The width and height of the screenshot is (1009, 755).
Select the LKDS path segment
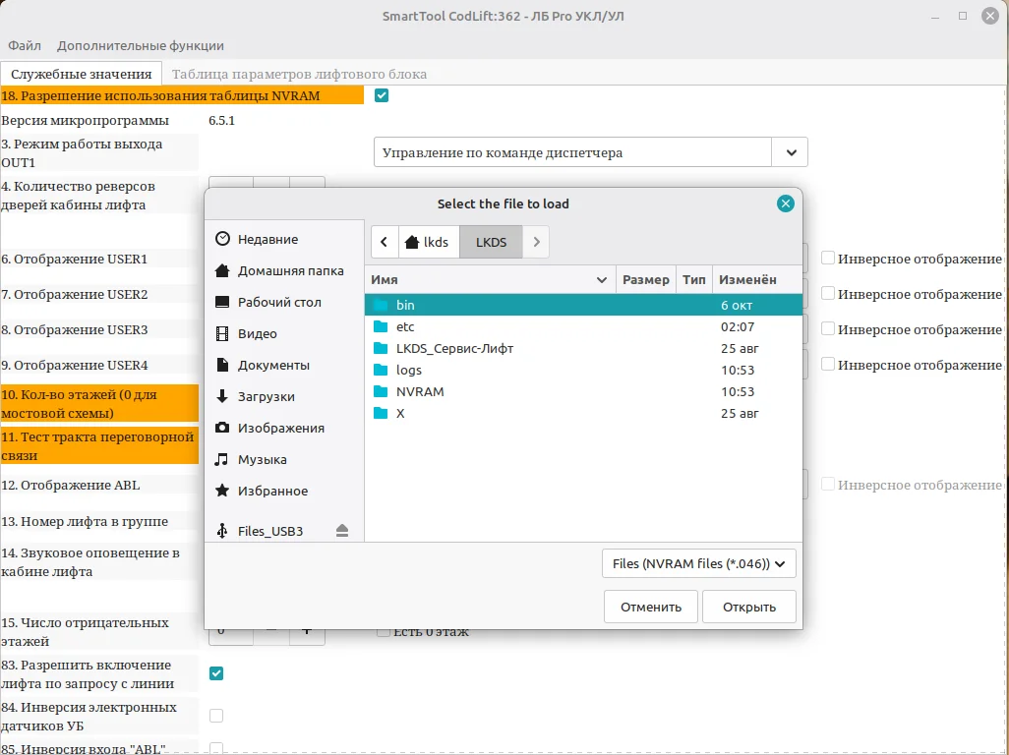coord(491,242)
